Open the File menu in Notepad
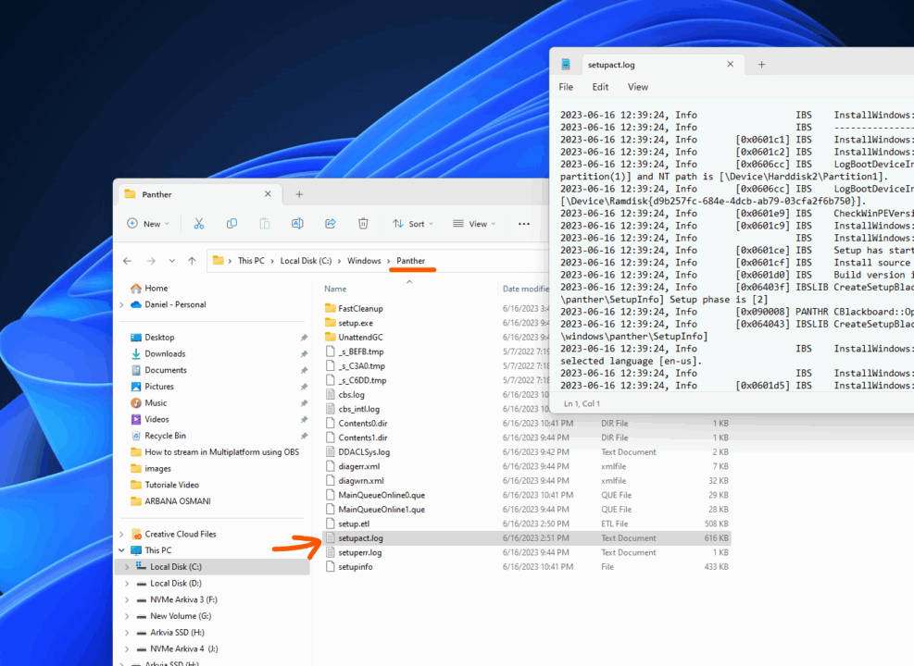The height and width of the screenshot is (666, 914). coord(566,87)
